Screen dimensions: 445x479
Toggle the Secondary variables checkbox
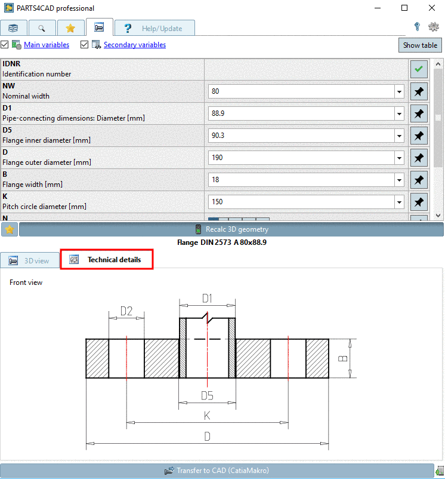pyautogui.click(x=84, y=45)
